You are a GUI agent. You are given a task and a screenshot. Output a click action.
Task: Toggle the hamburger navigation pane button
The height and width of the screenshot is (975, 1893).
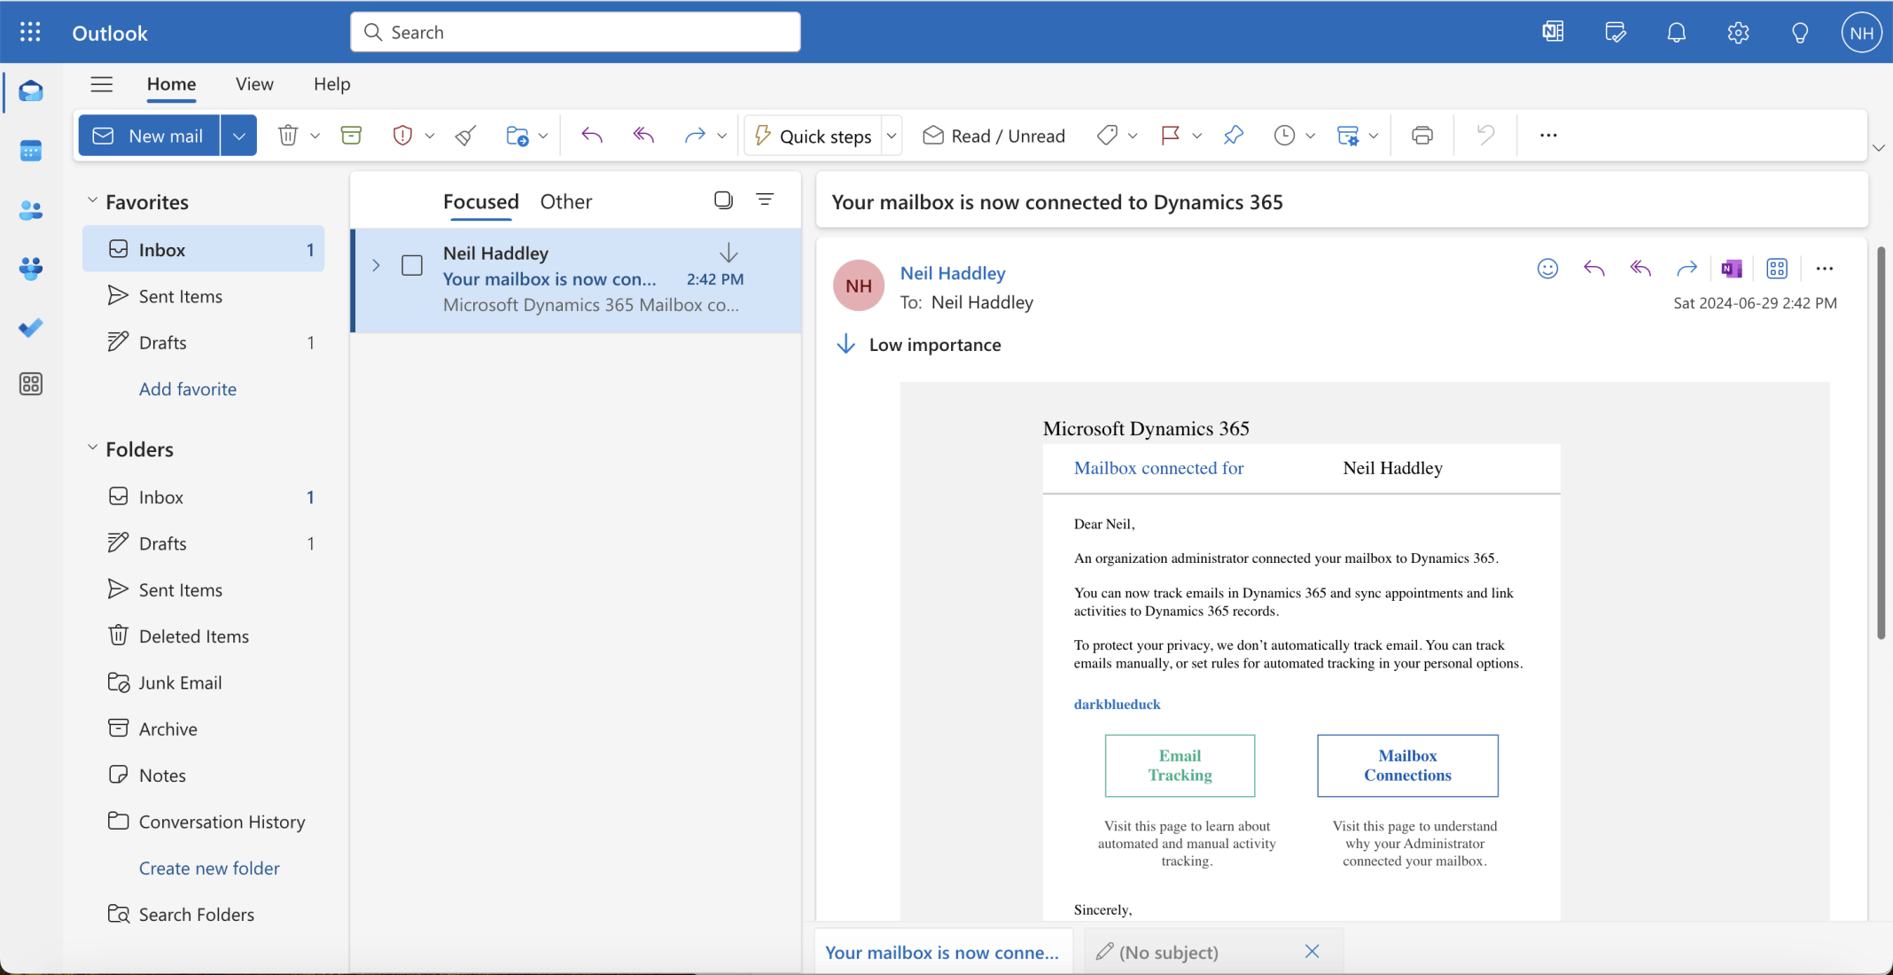[x=102, y=84]
